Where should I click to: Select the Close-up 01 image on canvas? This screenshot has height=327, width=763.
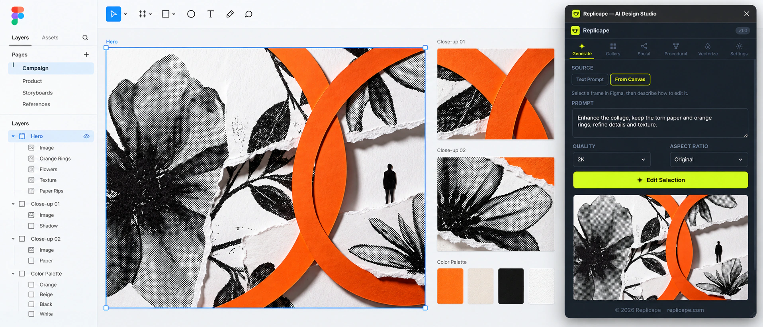point(496,94)
